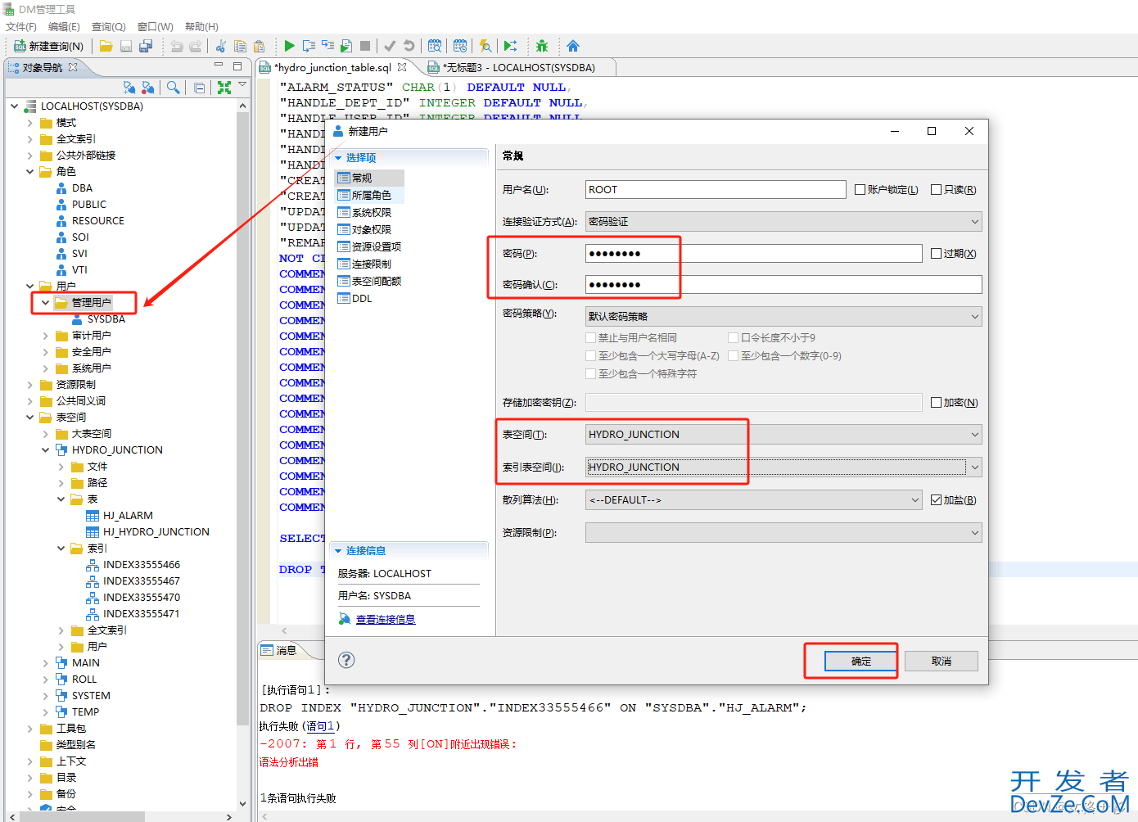Click the 密码确认 password confirm field

point(784,284)
